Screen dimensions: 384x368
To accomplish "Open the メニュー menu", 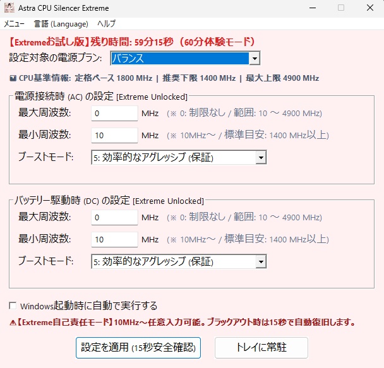I will point(14,24).
